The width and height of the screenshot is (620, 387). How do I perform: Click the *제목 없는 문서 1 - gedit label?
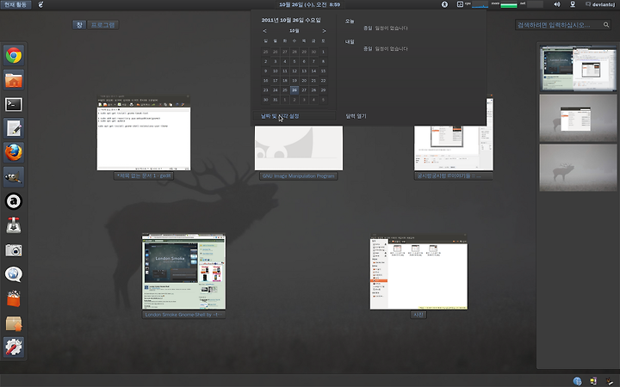[144, 175]
